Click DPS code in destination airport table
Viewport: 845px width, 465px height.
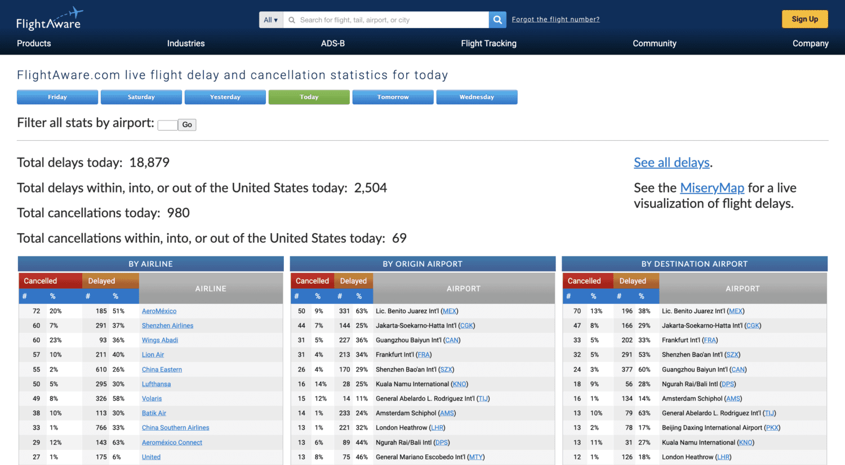[728, 384]
